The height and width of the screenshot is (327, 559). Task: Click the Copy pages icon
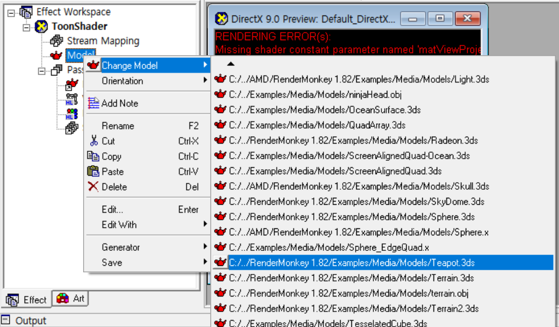(93, 156)
